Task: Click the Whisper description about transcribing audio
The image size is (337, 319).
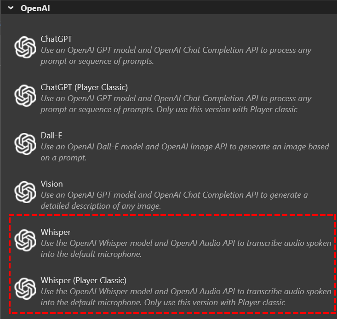Action: (186, 249)
